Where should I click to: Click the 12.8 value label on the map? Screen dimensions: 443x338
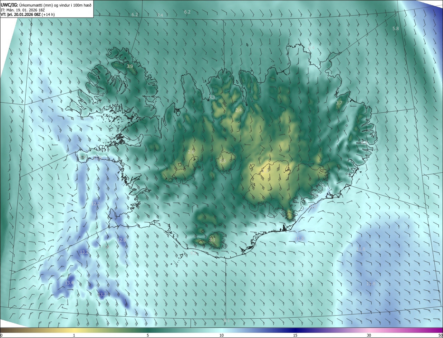(x=122, y=240)
